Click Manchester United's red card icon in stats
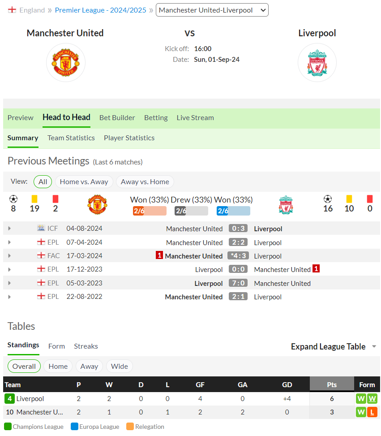 coord(56,199)
